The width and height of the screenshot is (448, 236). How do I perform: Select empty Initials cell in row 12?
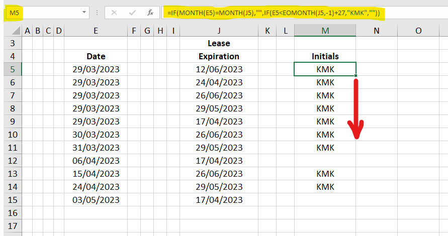click(x=325, y=161)
